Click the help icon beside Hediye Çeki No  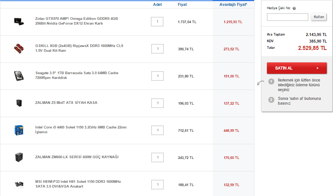pyautogui.click(x=294, y=8)
